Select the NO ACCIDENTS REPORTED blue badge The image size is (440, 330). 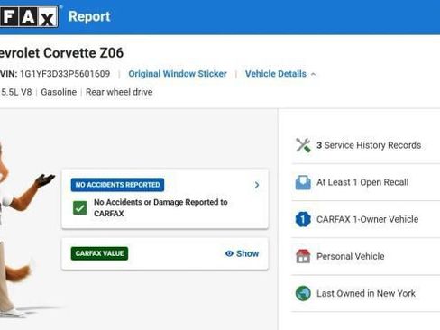(117, 185)
